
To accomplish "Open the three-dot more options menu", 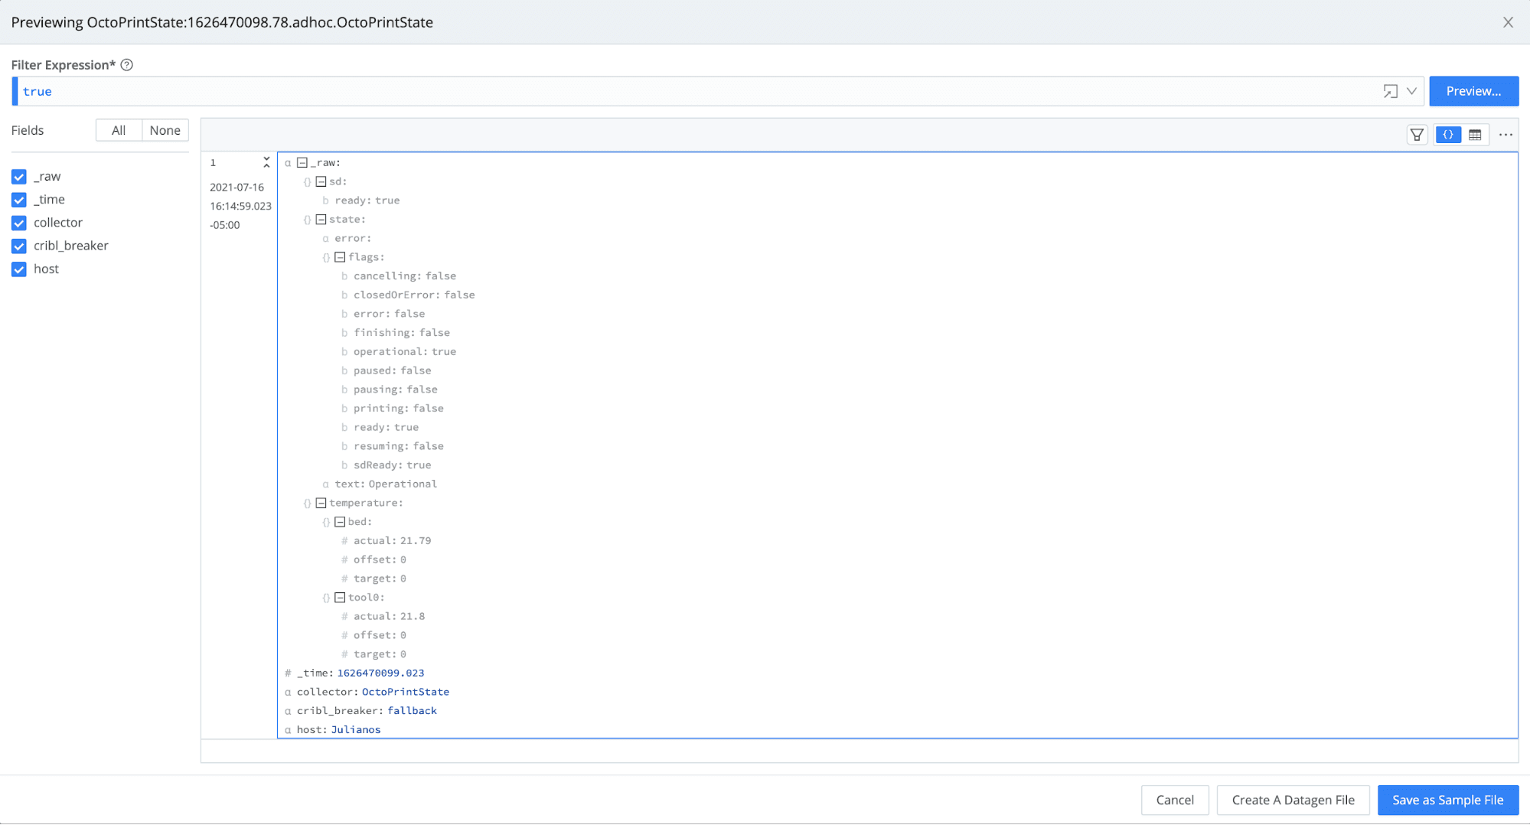I will coord(1506,135).
